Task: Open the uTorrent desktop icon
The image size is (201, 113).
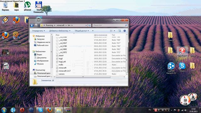Action: (27, 6)
